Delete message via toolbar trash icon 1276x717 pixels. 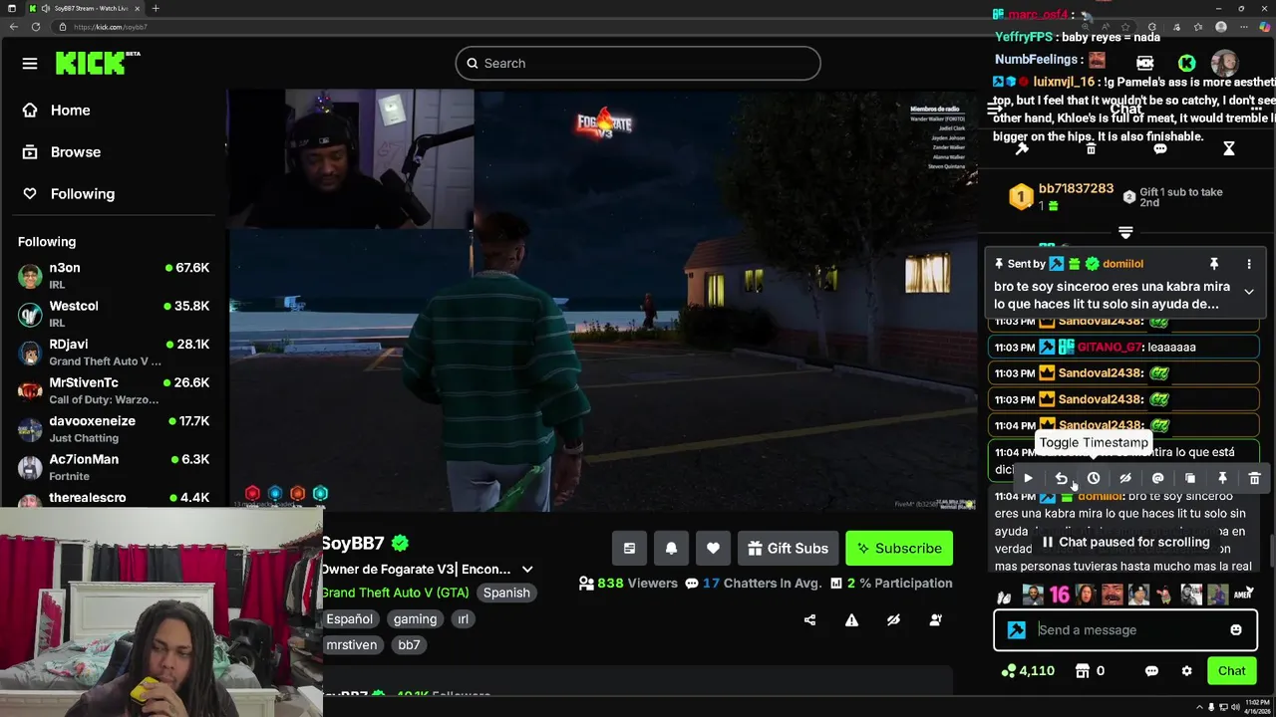click(x=1254, y=479)
